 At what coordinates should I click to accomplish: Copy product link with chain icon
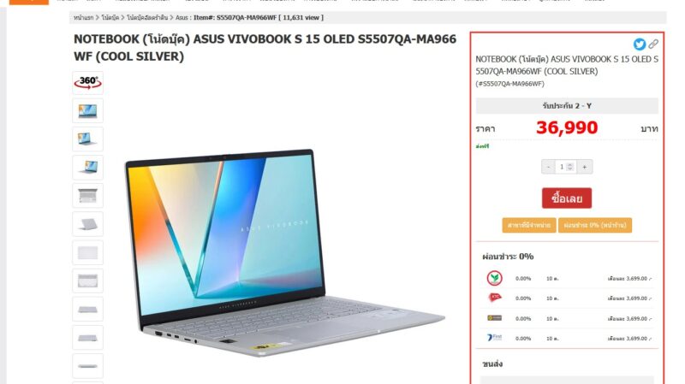point(653,44)
